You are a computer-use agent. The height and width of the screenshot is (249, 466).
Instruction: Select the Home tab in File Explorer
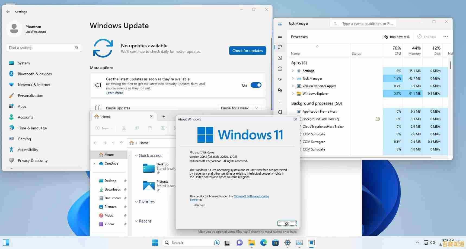click(x=106, y=116)
